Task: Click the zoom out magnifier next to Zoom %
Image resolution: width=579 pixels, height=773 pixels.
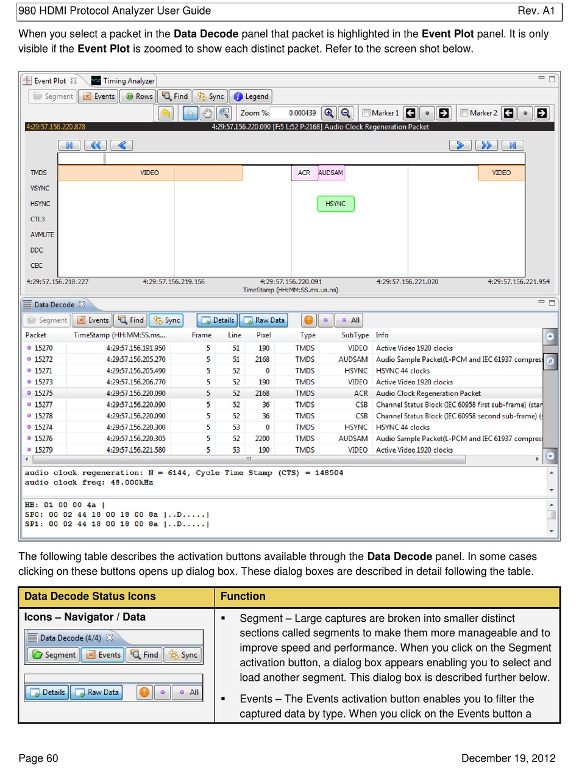Action: click(346, 113)
